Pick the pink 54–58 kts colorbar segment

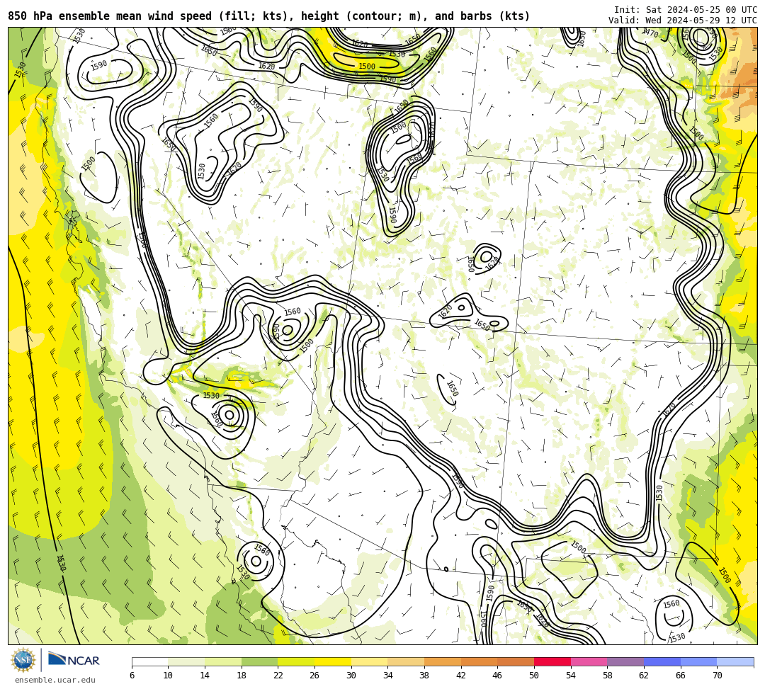pos(589,661)
